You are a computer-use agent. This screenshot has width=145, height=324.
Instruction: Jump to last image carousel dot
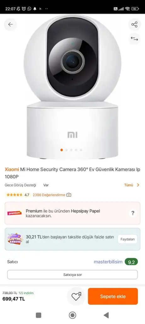(x=81, y=150)
